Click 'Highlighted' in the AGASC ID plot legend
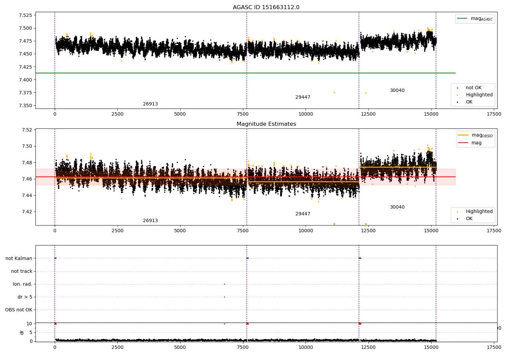 [x=479, y=95]
